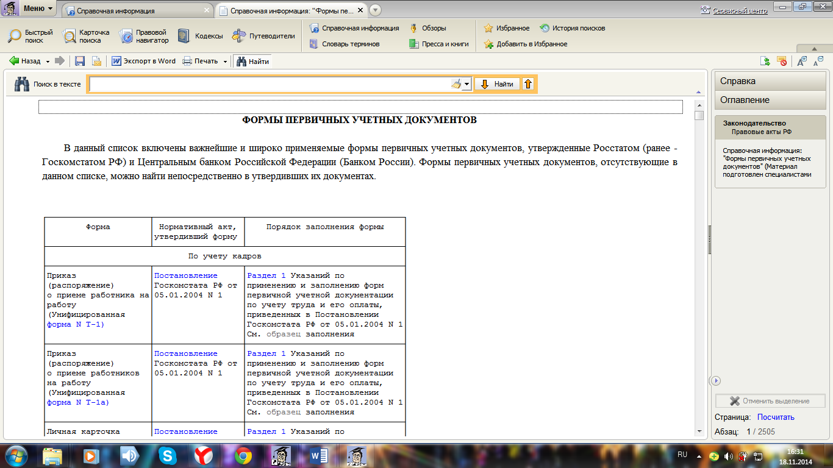The width and height of the screenshot is (833, 468).
Task: Open Назад history dropdown arrow
Action: [x=47, y=61]
